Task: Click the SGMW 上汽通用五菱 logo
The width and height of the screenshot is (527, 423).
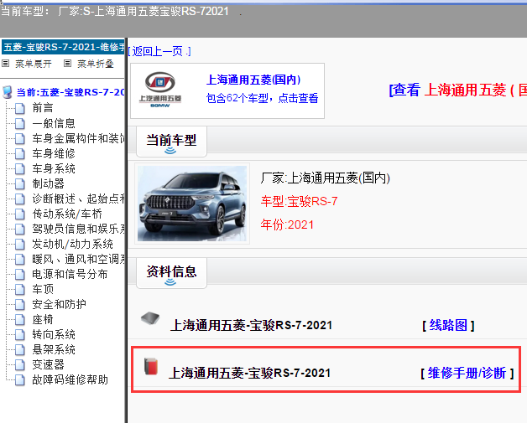Action: tap(160, 90)
